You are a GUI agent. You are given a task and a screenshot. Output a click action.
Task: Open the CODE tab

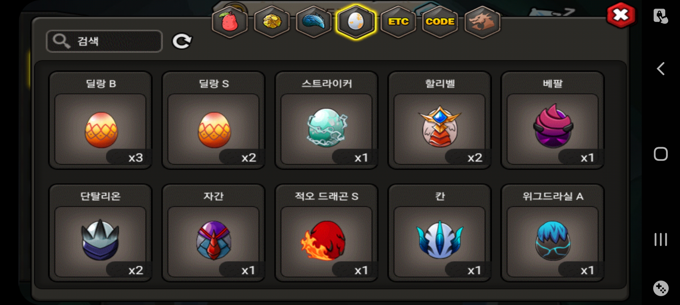click(x=440, y=22)
